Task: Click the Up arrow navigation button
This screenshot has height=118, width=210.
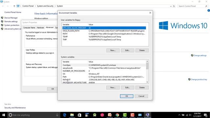Action: coord(14,6)
